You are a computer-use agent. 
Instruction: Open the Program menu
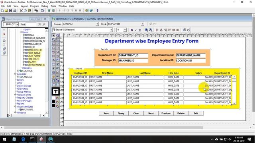coord(35,6)
